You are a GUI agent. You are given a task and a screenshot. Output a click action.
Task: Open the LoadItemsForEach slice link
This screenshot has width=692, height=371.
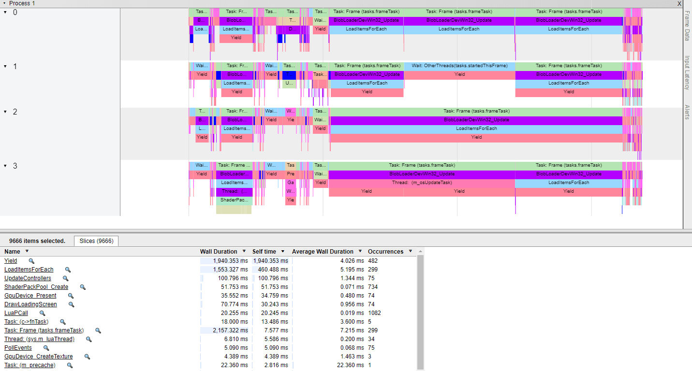coord(29,270)
